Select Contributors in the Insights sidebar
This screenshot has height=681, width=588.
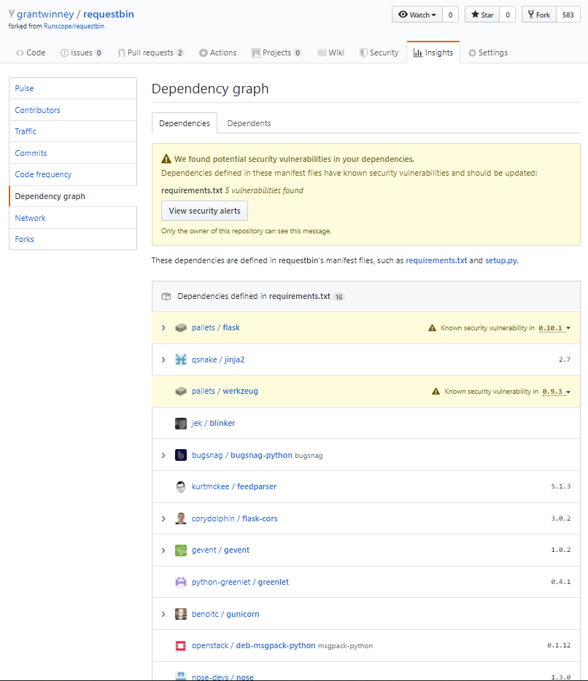pyautogui.click(x=38, y=110)
